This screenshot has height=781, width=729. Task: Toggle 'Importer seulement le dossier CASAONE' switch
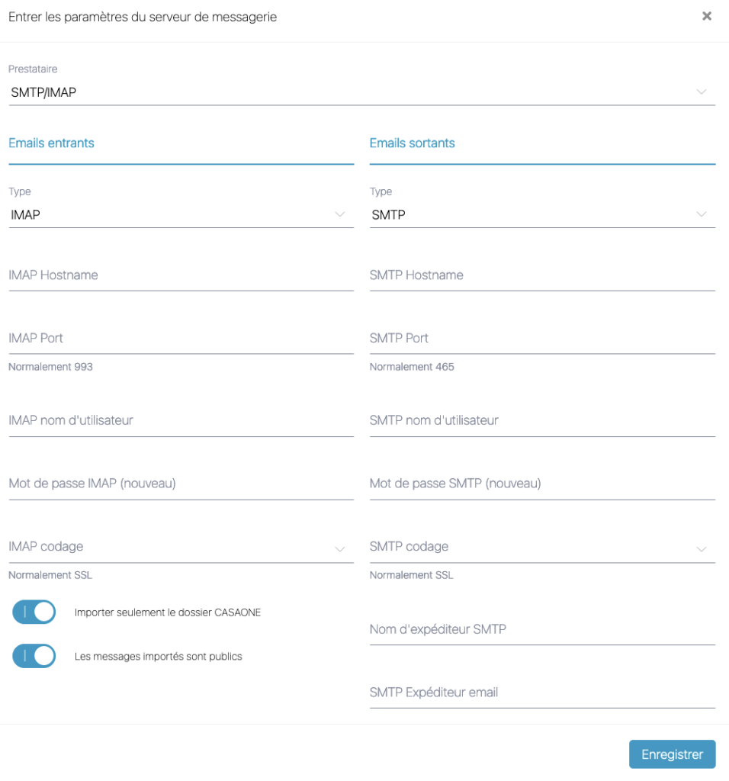tap(34, 612)
